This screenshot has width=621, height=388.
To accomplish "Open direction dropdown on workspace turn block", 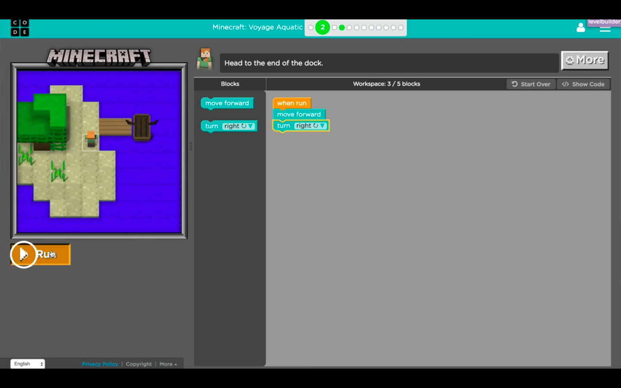I will (323, 126).
